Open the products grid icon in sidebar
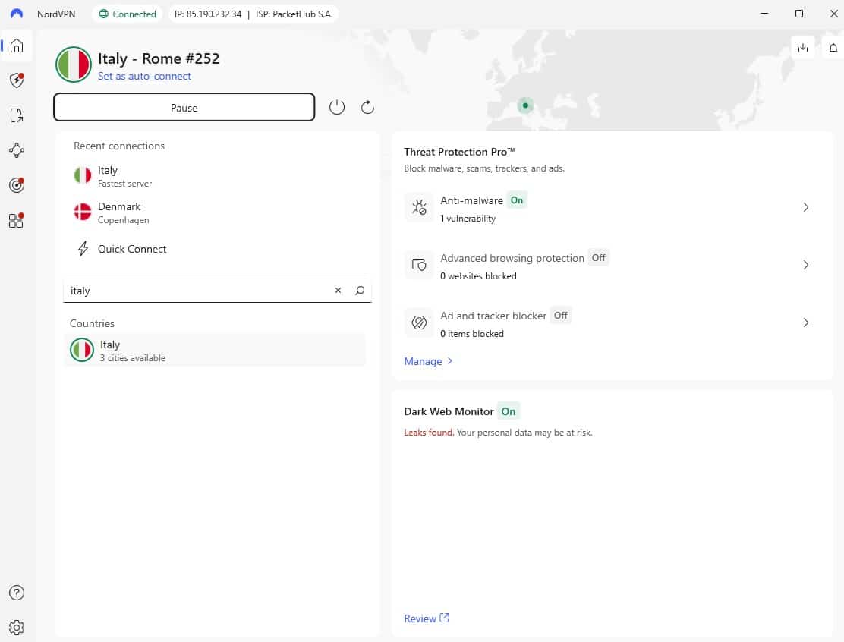The height and width of the screenshot is (642, 844). coord(17,221)
